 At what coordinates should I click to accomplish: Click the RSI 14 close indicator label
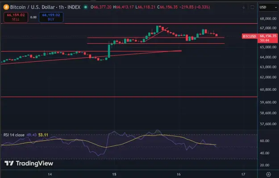coord(14,135)
